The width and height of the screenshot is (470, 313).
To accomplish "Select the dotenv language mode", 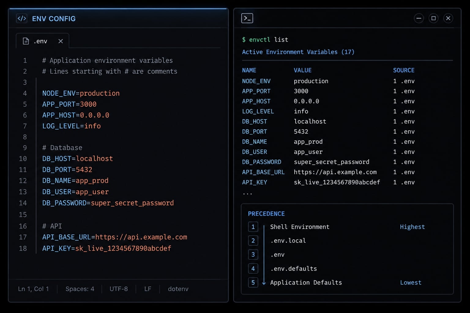I will [x=178, y=289].
